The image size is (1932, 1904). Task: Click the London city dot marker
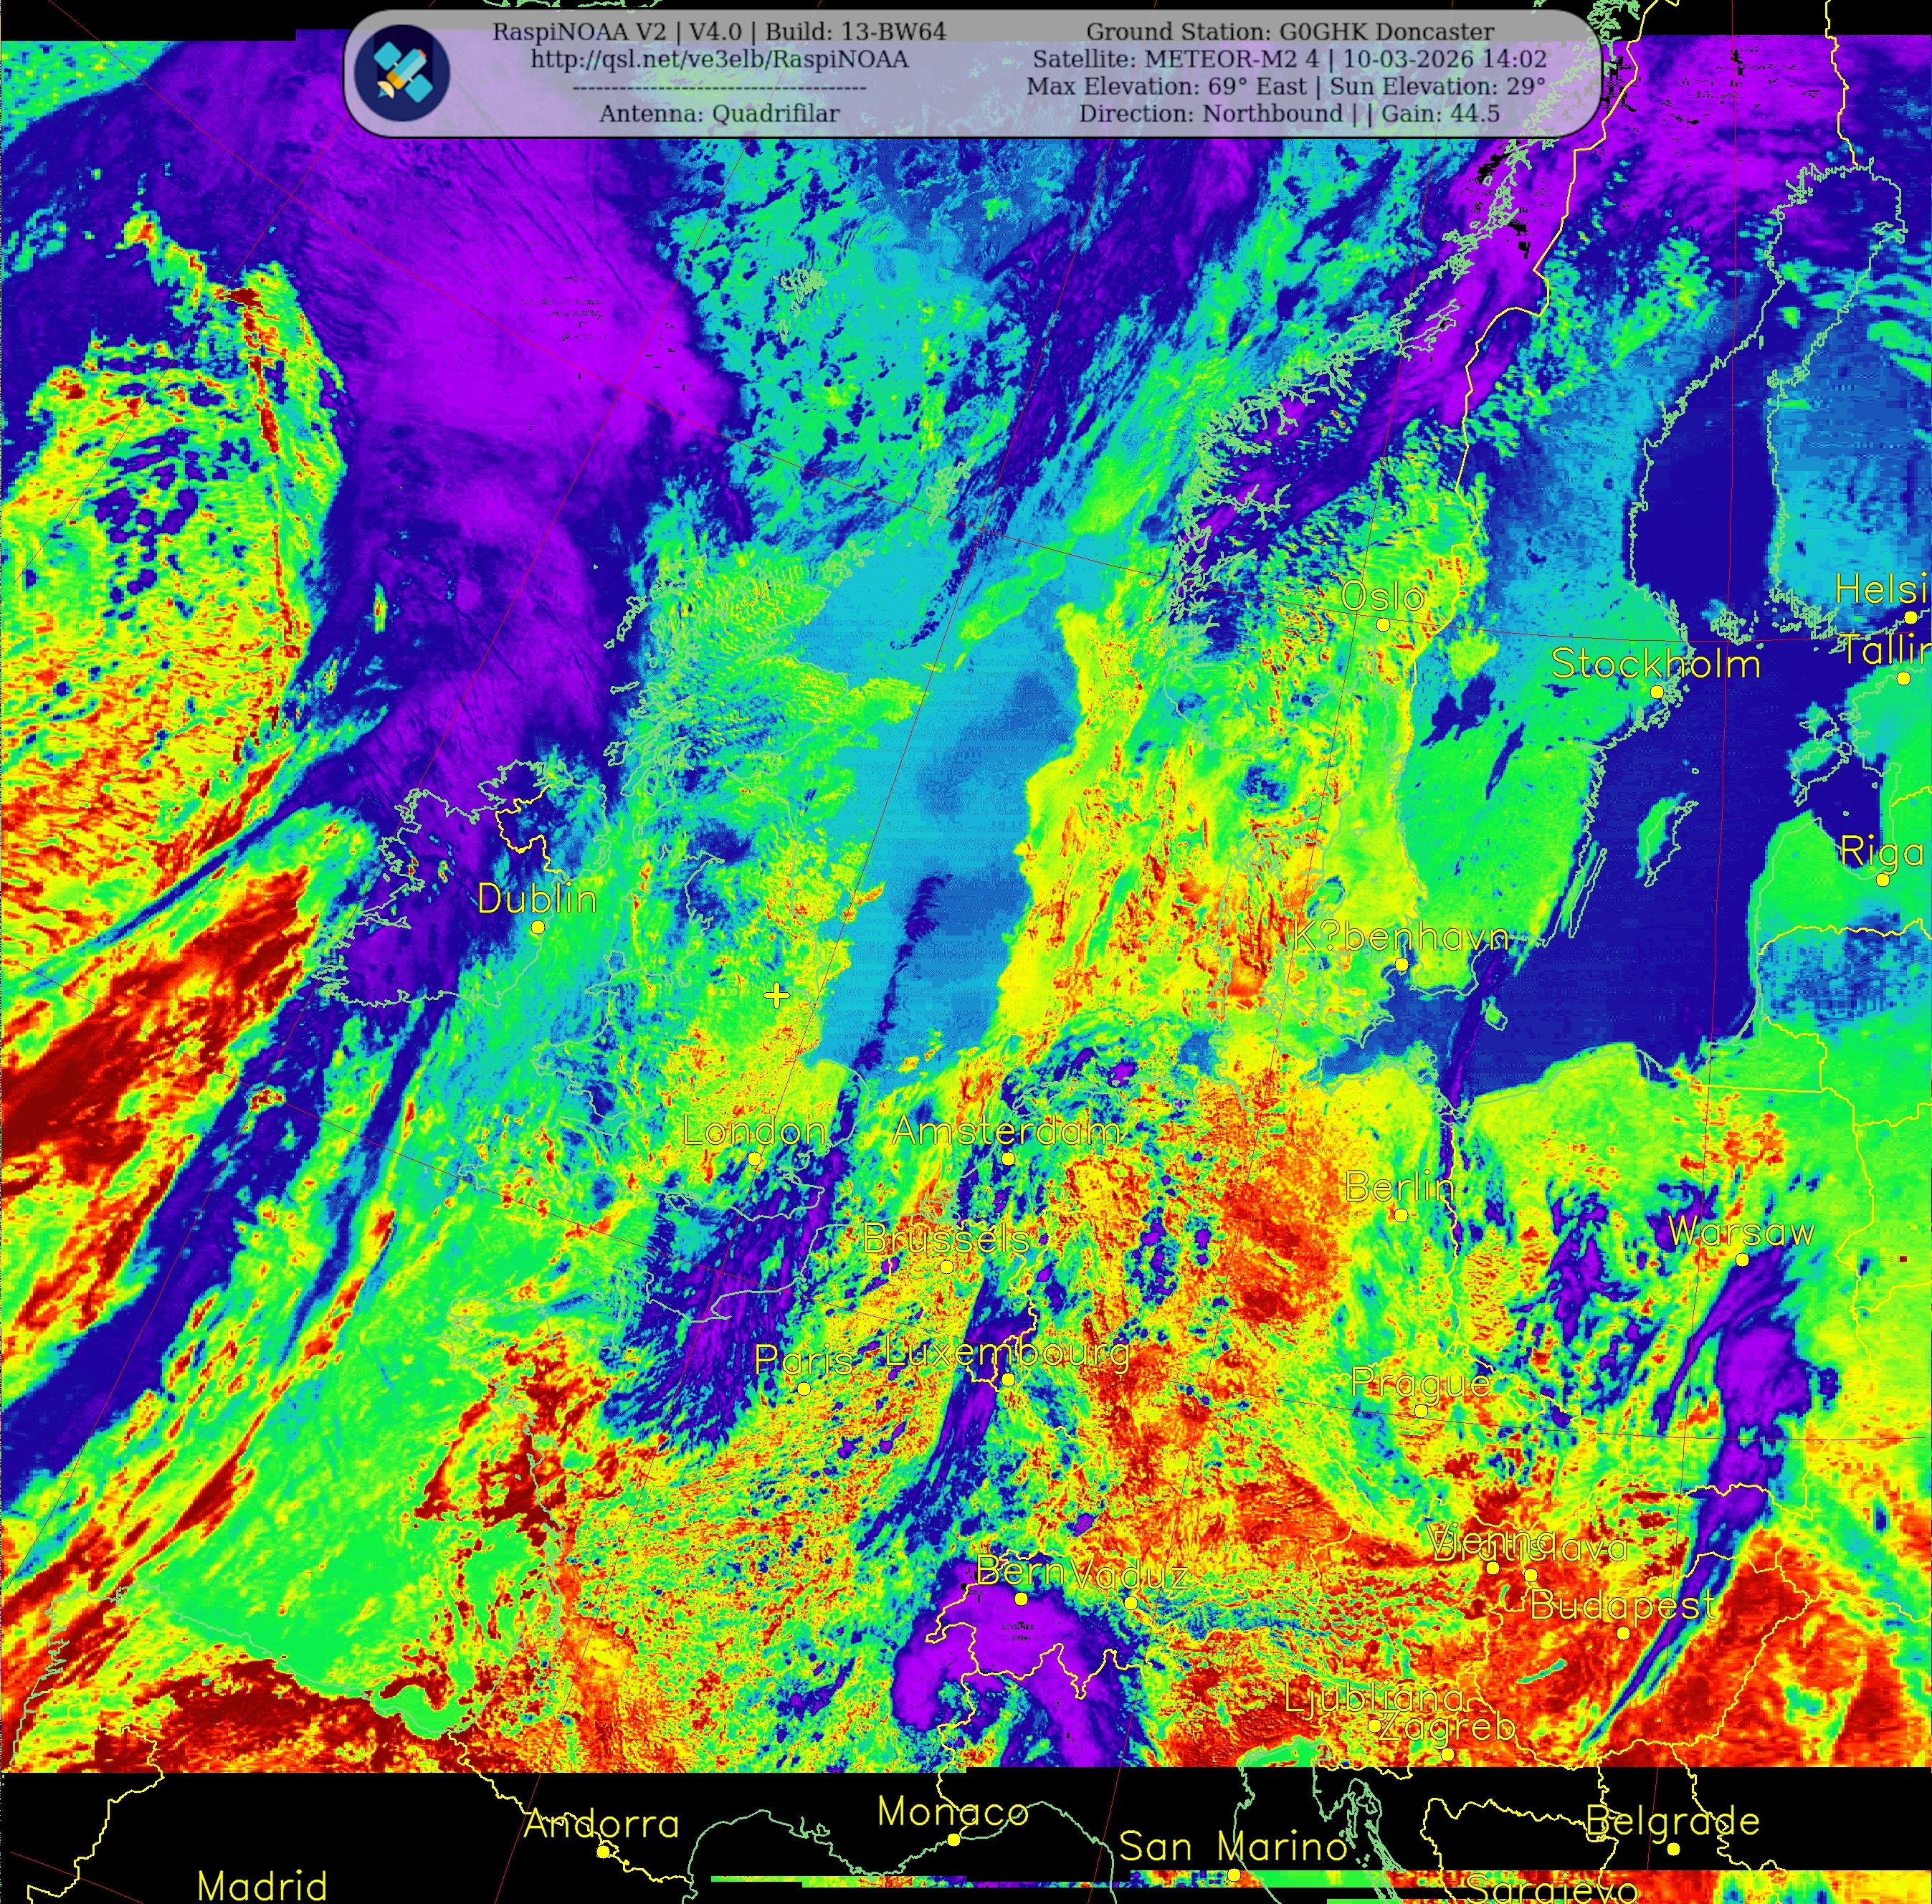755,1160
